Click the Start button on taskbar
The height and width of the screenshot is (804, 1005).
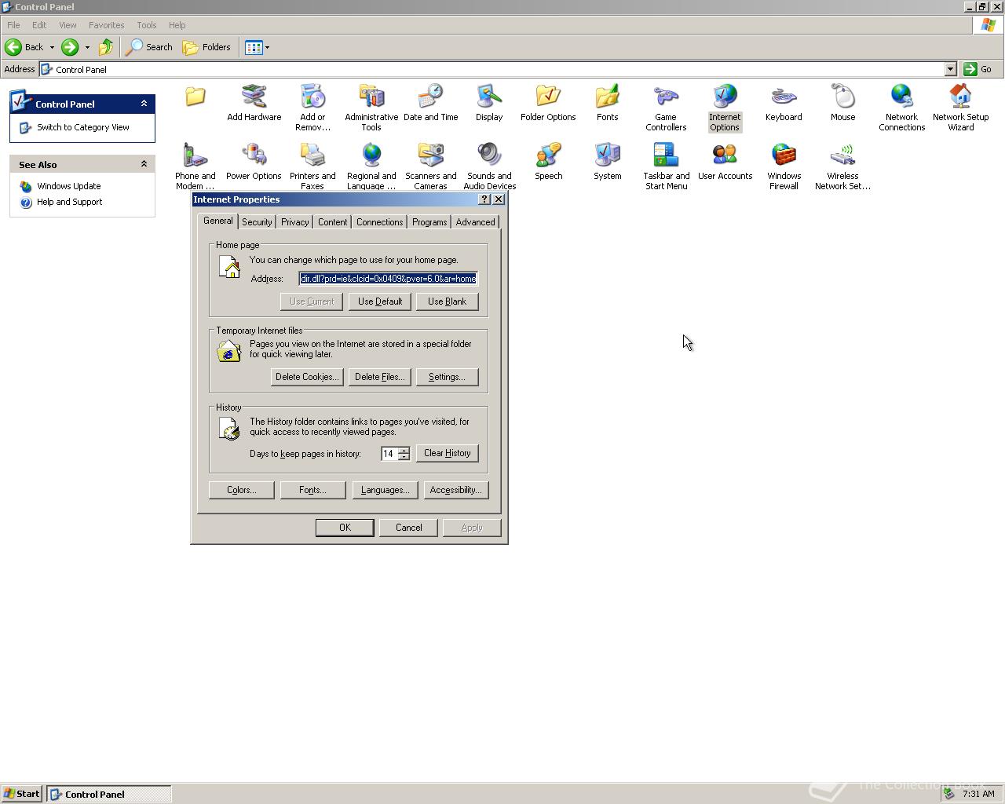pos(22,794)
